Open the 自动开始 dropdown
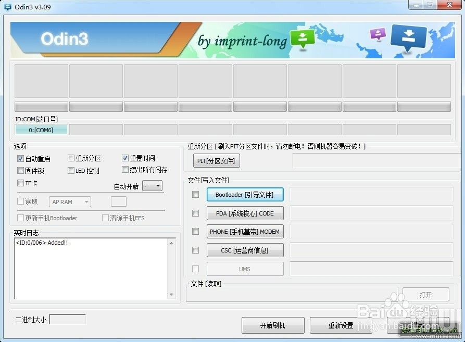This screenshot has width=465, height=342. pyautogui.click(x=153, y=186)
